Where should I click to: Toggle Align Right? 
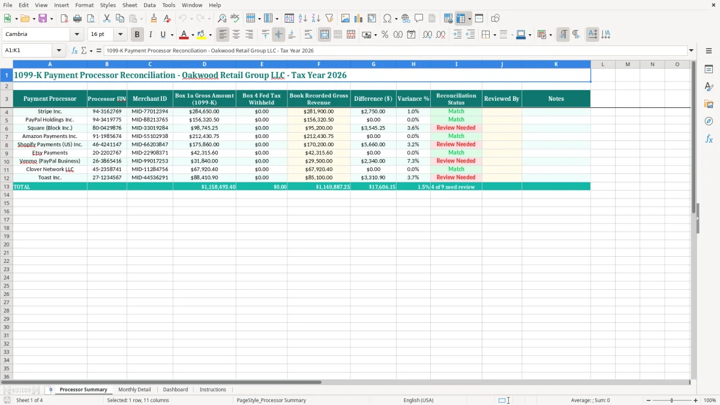pyautogui.click(x=250, y=35)
